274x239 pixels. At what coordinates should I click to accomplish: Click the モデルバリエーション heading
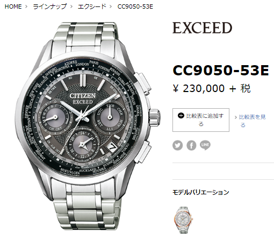[x=201, y=192]
